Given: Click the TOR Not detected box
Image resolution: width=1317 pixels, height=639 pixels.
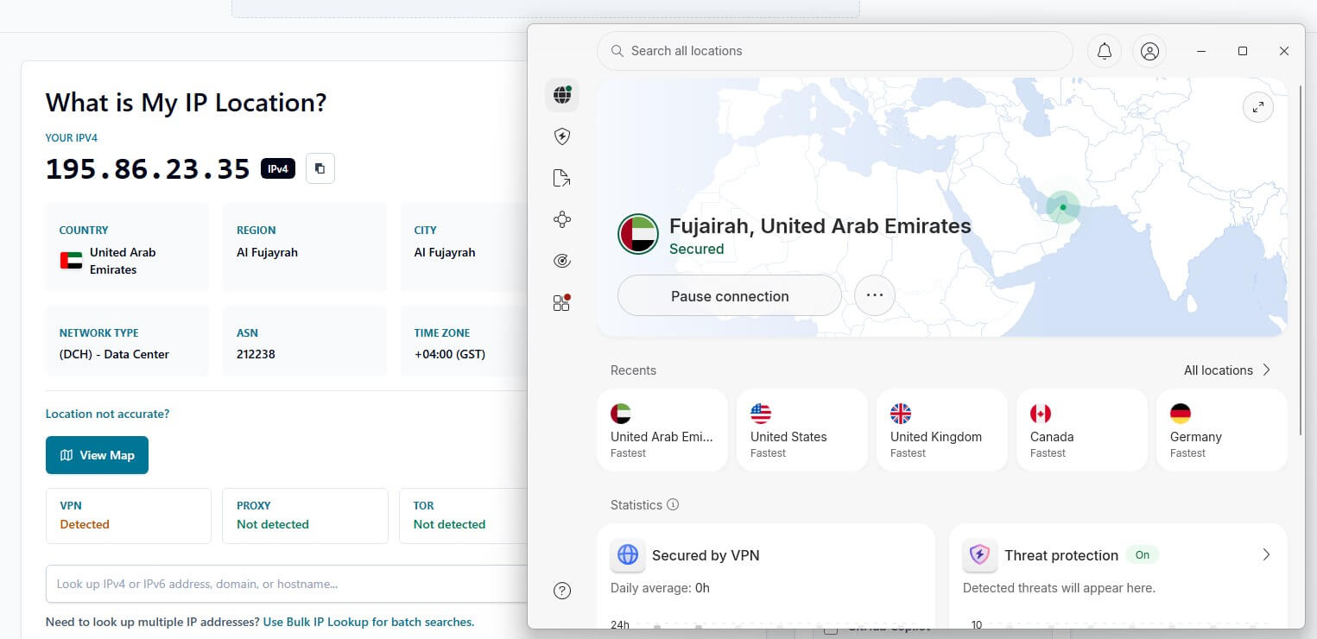Looking at the screenshot, I should pyautogui.click(x=463, y=516).
